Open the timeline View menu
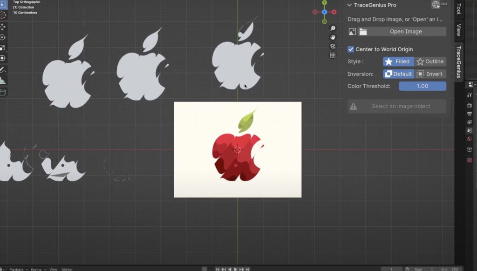The width and height of the screenshot is (477, 271). [x=53, y=269]
